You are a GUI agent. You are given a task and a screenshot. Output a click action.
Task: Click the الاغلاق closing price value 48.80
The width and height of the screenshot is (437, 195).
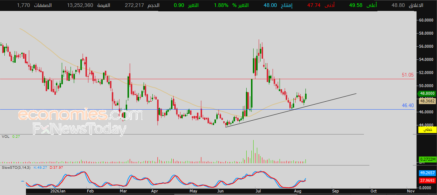(x=398, y=5)
